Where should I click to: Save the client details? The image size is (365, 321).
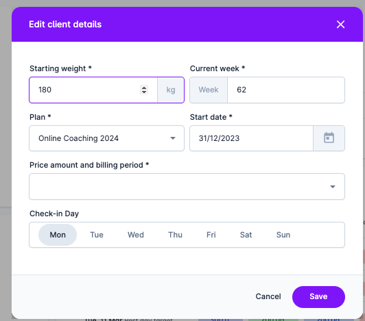click(318, 296)
